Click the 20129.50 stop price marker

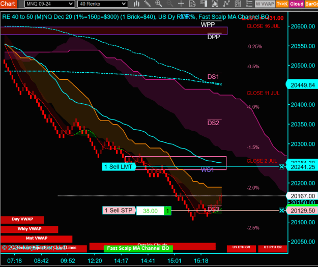pos(302,211)
